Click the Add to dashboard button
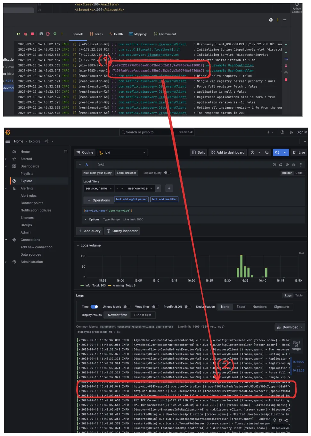The image size is (311, 436). tap(227, 152)
